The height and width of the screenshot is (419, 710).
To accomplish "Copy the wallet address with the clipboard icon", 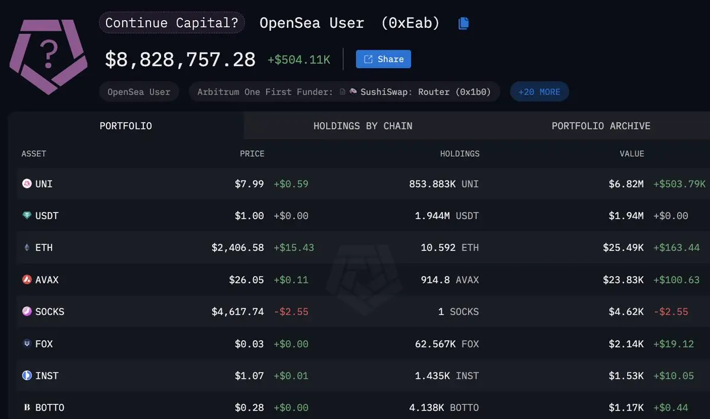I will tap(463, 23).
